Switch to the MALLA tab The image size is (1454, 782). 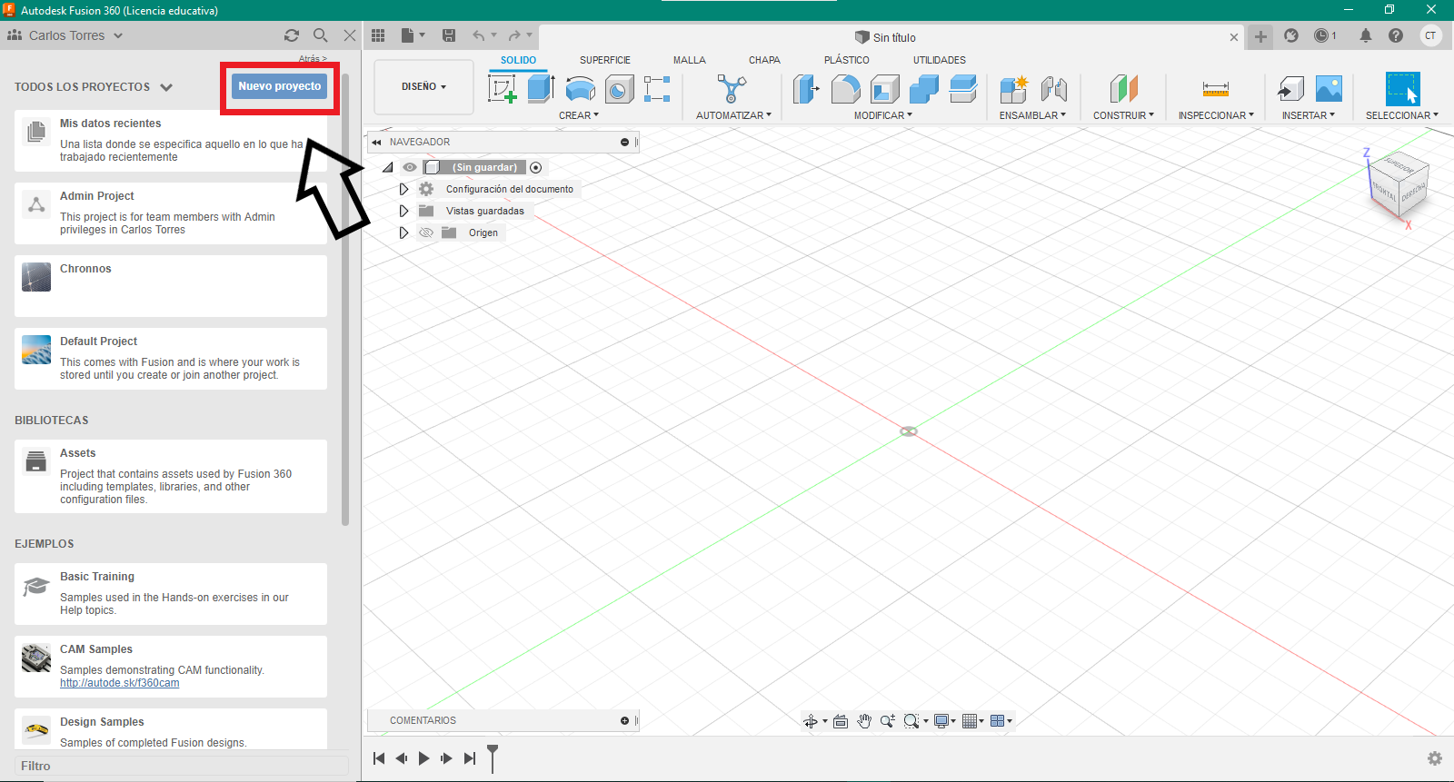pos(690,60)
